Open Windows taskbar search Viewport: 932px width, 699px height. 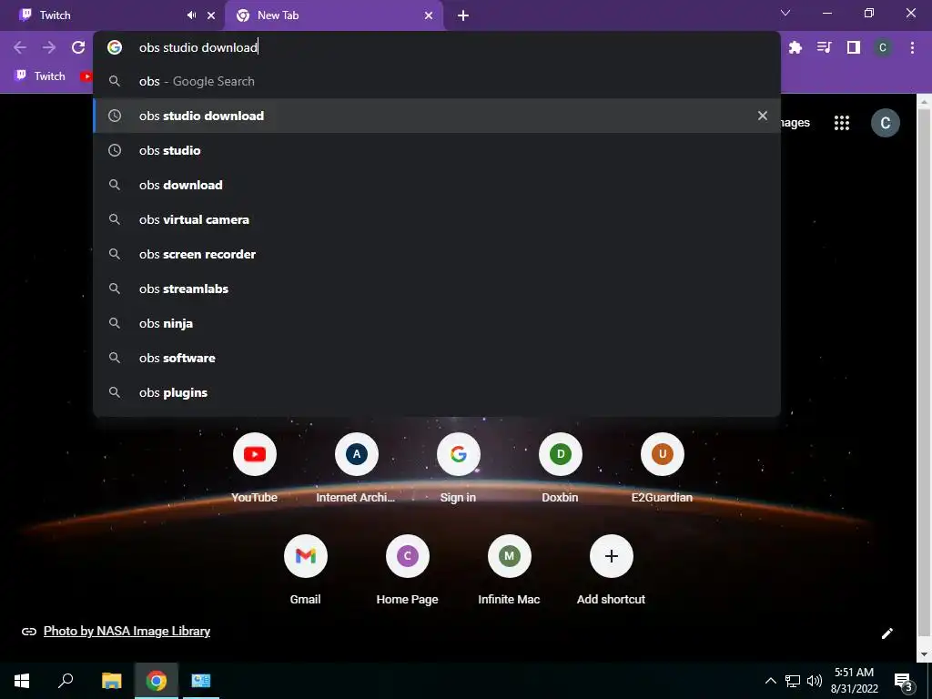click(66, 681)
